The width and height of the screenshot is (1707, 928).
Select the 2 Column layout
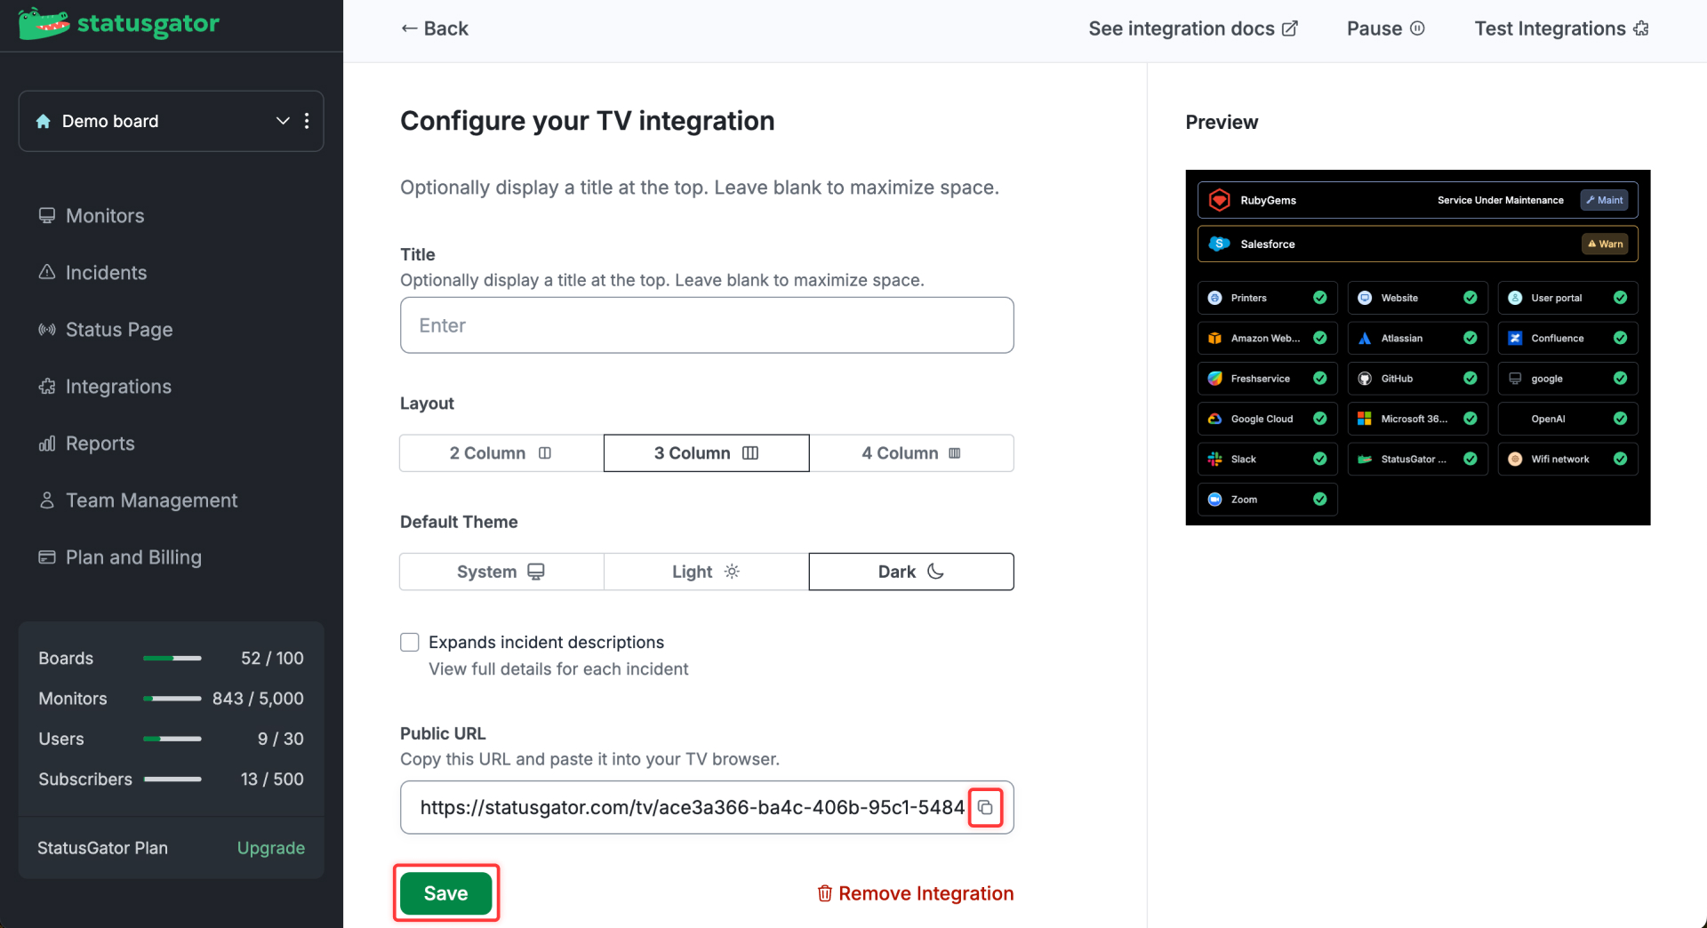pyautogui.click(x=501, y=453)
